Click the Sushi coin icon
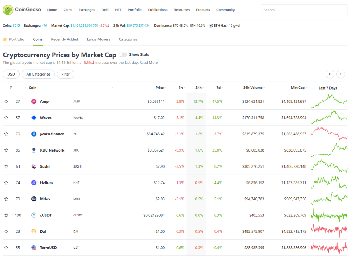Image resolution: width=349 pixels, height=256 pixels. pos(34,166)
